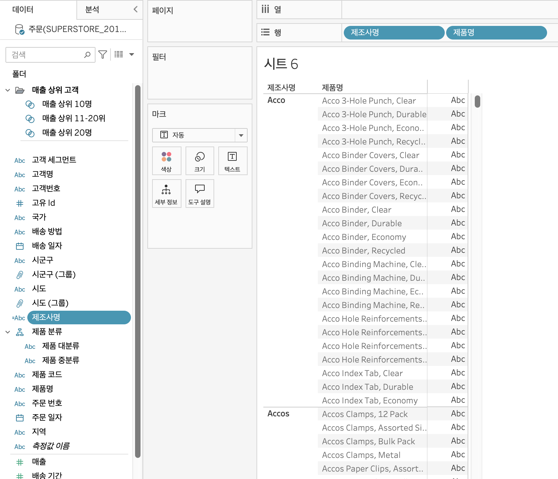Click the 제조사명 pill on rows shelf
The height and width of the screenshot is (479, 558).
coord(394,33)
